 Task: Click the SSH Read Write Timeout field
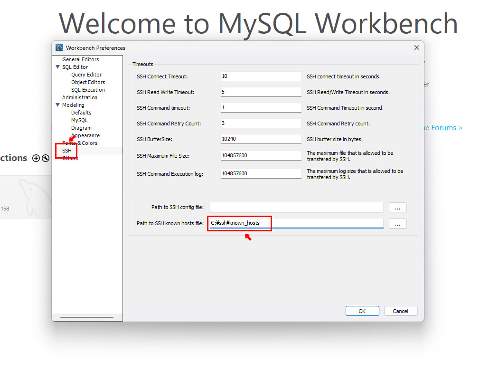[261, 92]
